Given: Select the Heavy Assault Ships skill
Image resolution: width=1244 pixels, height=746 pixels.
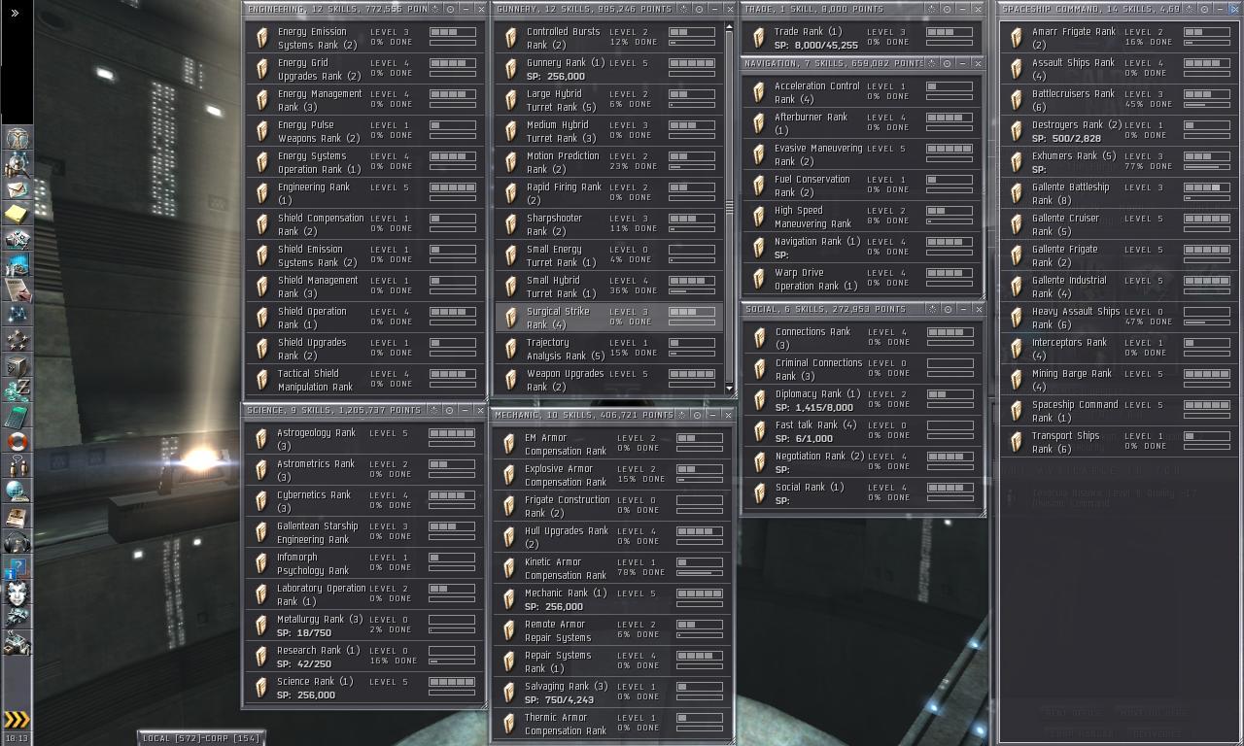Looking at the screenshot, I should click(x=1120, y=318).
